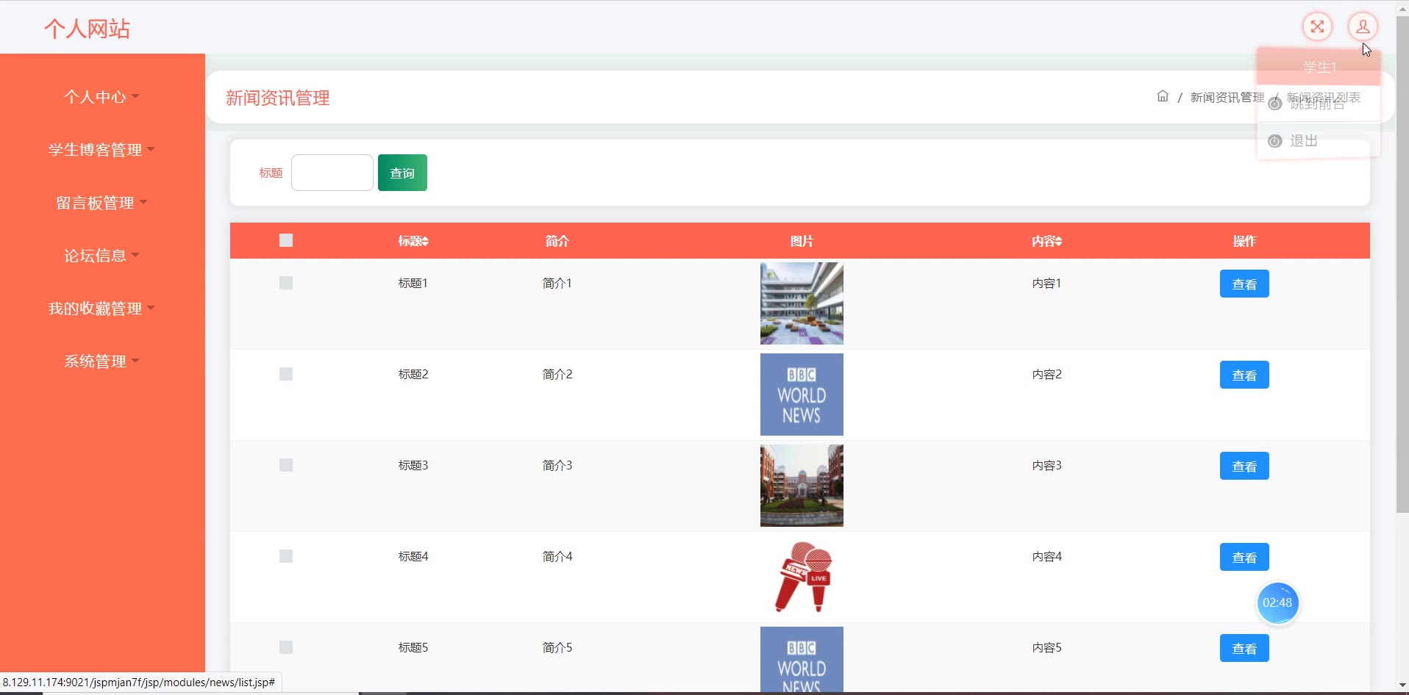Open the red building thumbnail in 标题3 row
The width and height of the screenshot is (1409, 695).
click(802, 486)
